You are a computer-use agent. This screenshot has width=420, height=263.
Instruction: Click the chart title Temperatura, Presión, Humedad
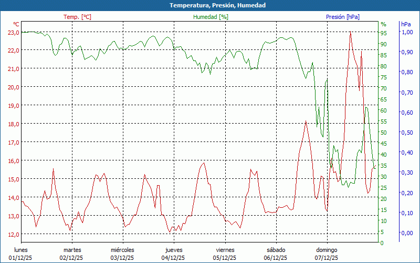click(x=210, y=5)
